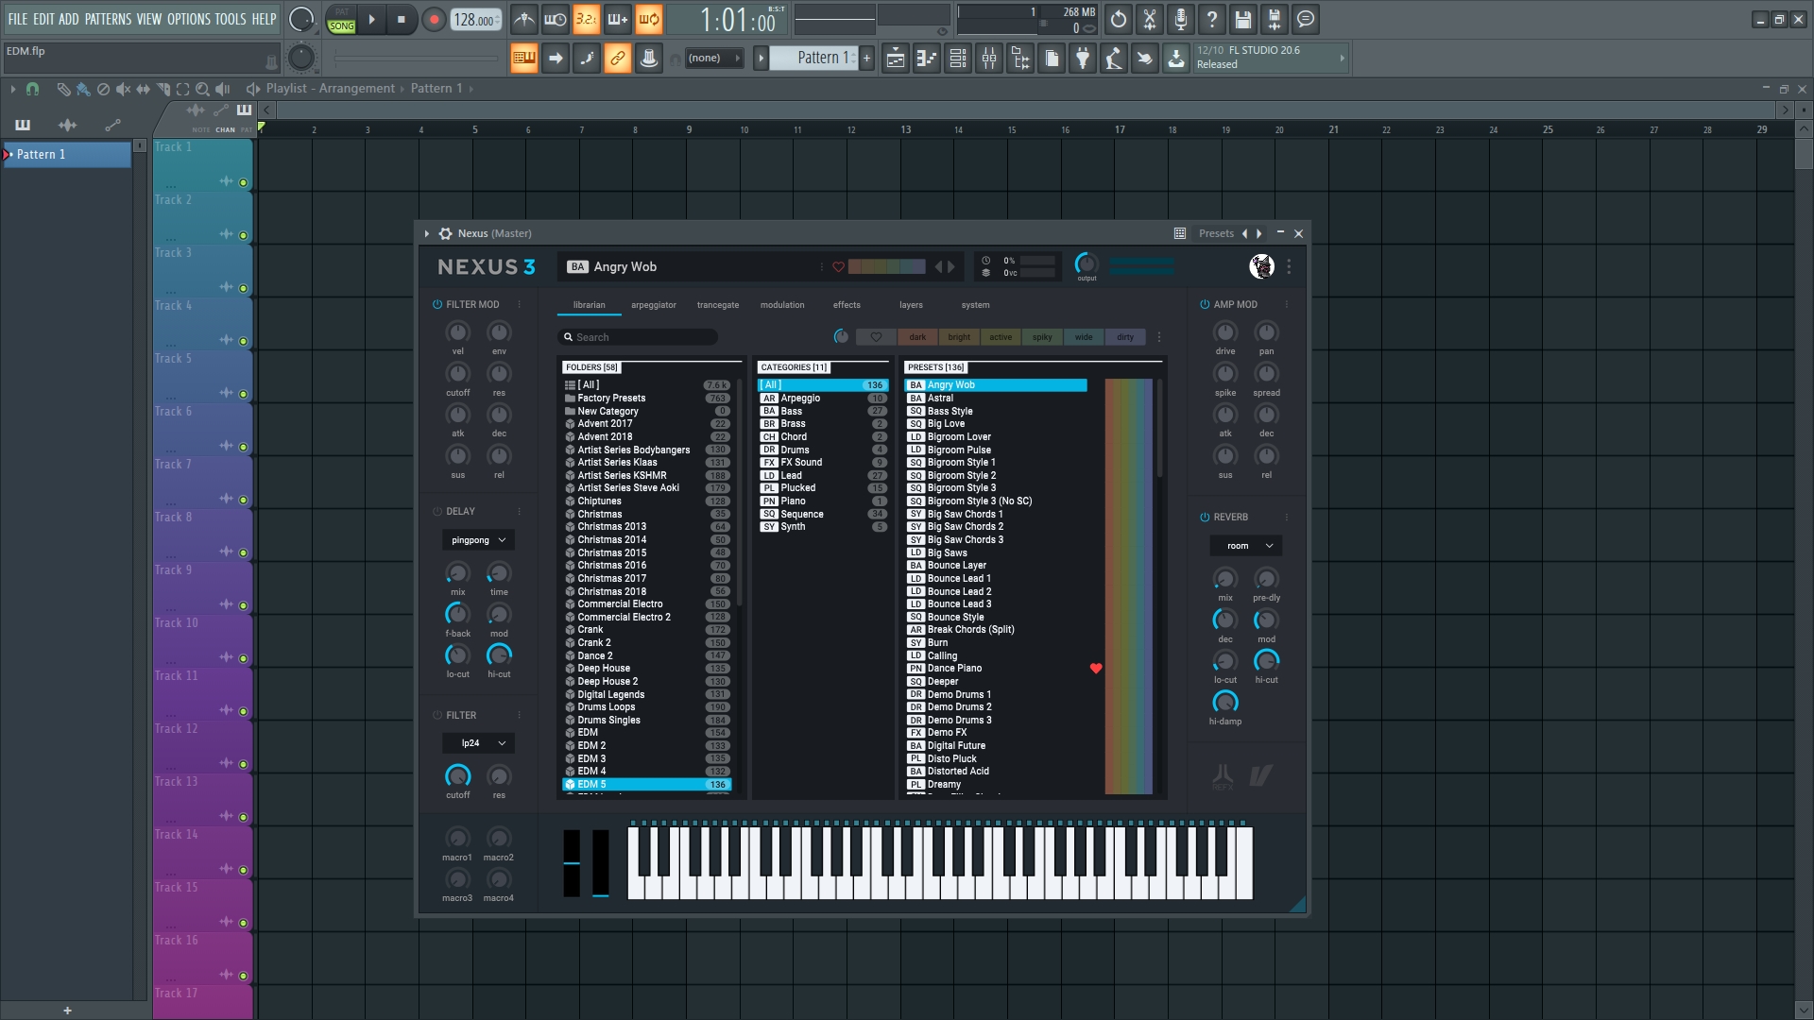Click the microphone one-click recording icon

coord(1181,19)
